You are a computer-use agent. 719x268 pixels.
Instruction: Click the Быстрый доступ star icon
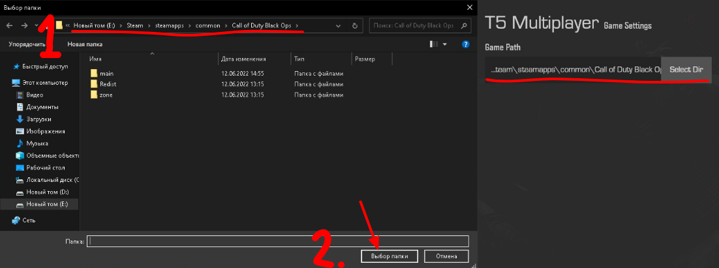pos(16,67)
